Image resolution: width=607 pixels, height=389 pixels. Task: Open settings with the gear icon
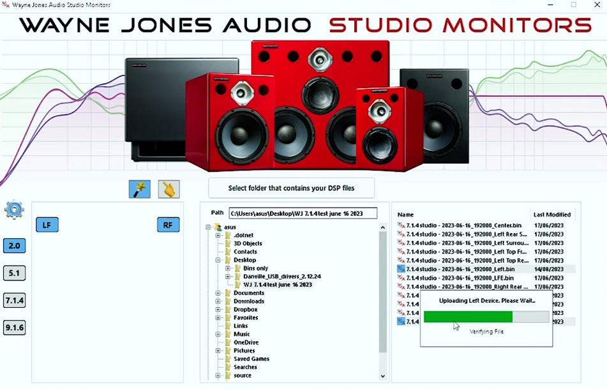[14, 210]
